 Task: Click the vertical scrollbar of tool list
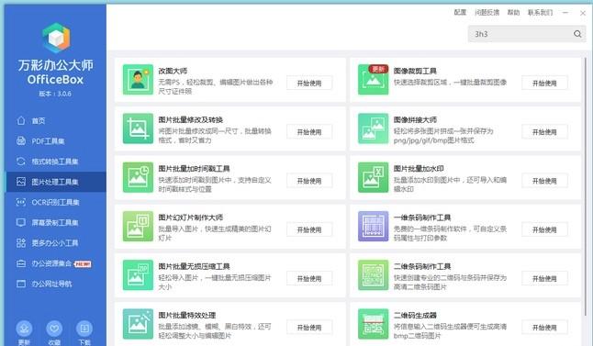[586, 186]
